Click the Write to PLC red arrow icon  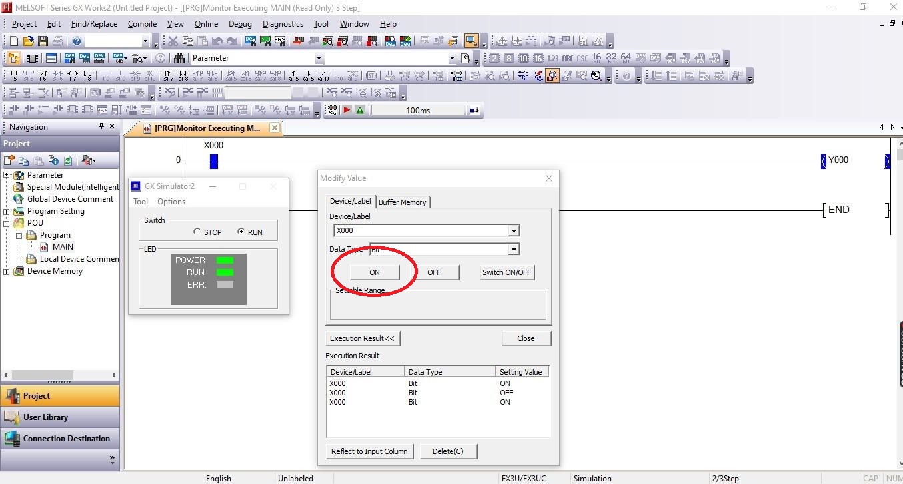pyautogui.click(x=298, y=41)
